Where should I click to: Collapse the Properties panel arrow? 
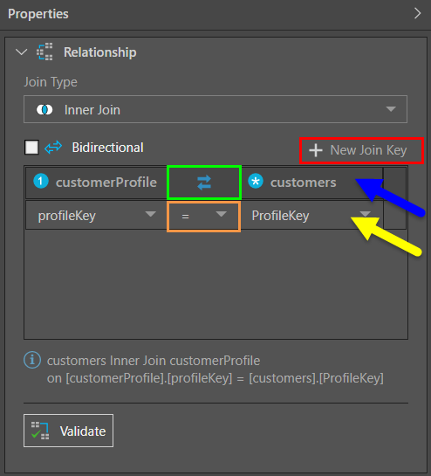[x=418, y=13]
